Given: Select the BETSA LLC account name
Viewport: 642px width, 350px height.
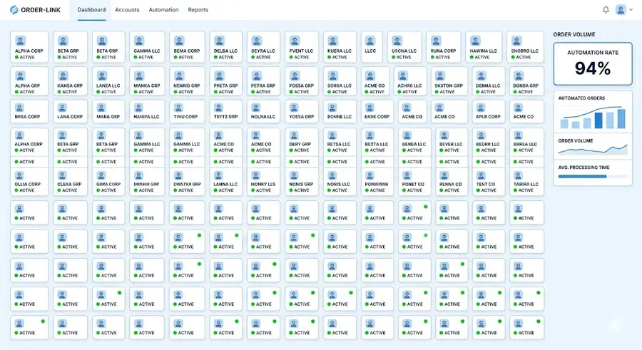Looking at the screenshot, I should click(x=339, y=144).
